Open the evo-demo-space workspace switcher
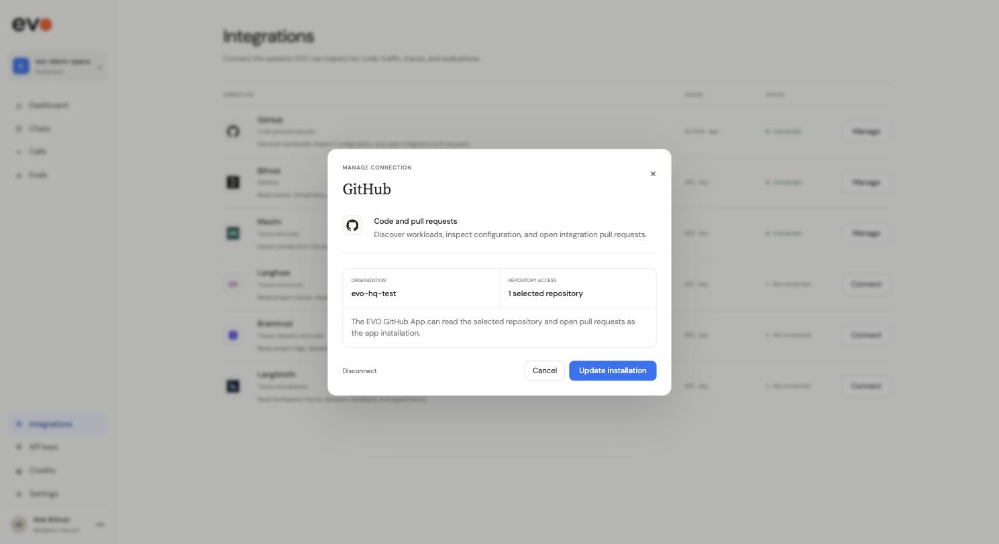This screenshot has width=999, height=544. click(x=58, y=66)
